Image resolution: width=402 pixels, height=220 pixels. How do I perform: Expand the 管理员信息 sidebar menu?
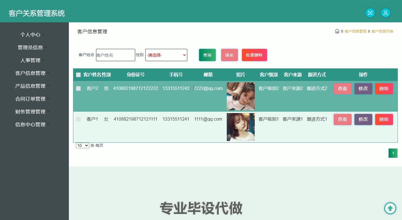32,47
